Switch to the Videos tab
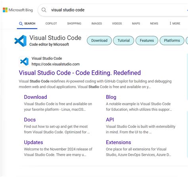 [x=117, y=23]
